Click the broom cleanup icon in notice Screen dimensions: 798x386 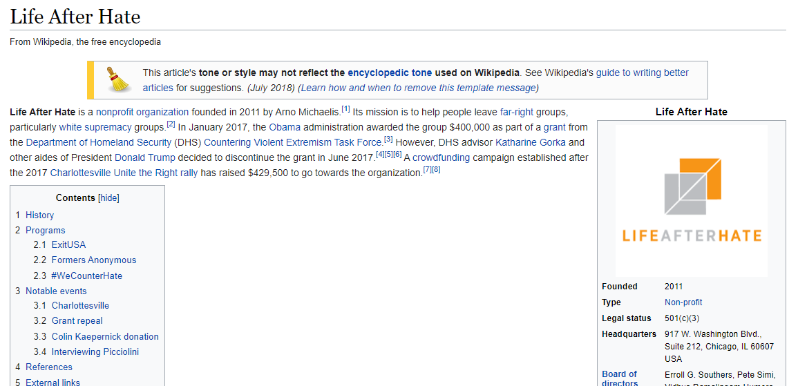[x=118, y=79]
